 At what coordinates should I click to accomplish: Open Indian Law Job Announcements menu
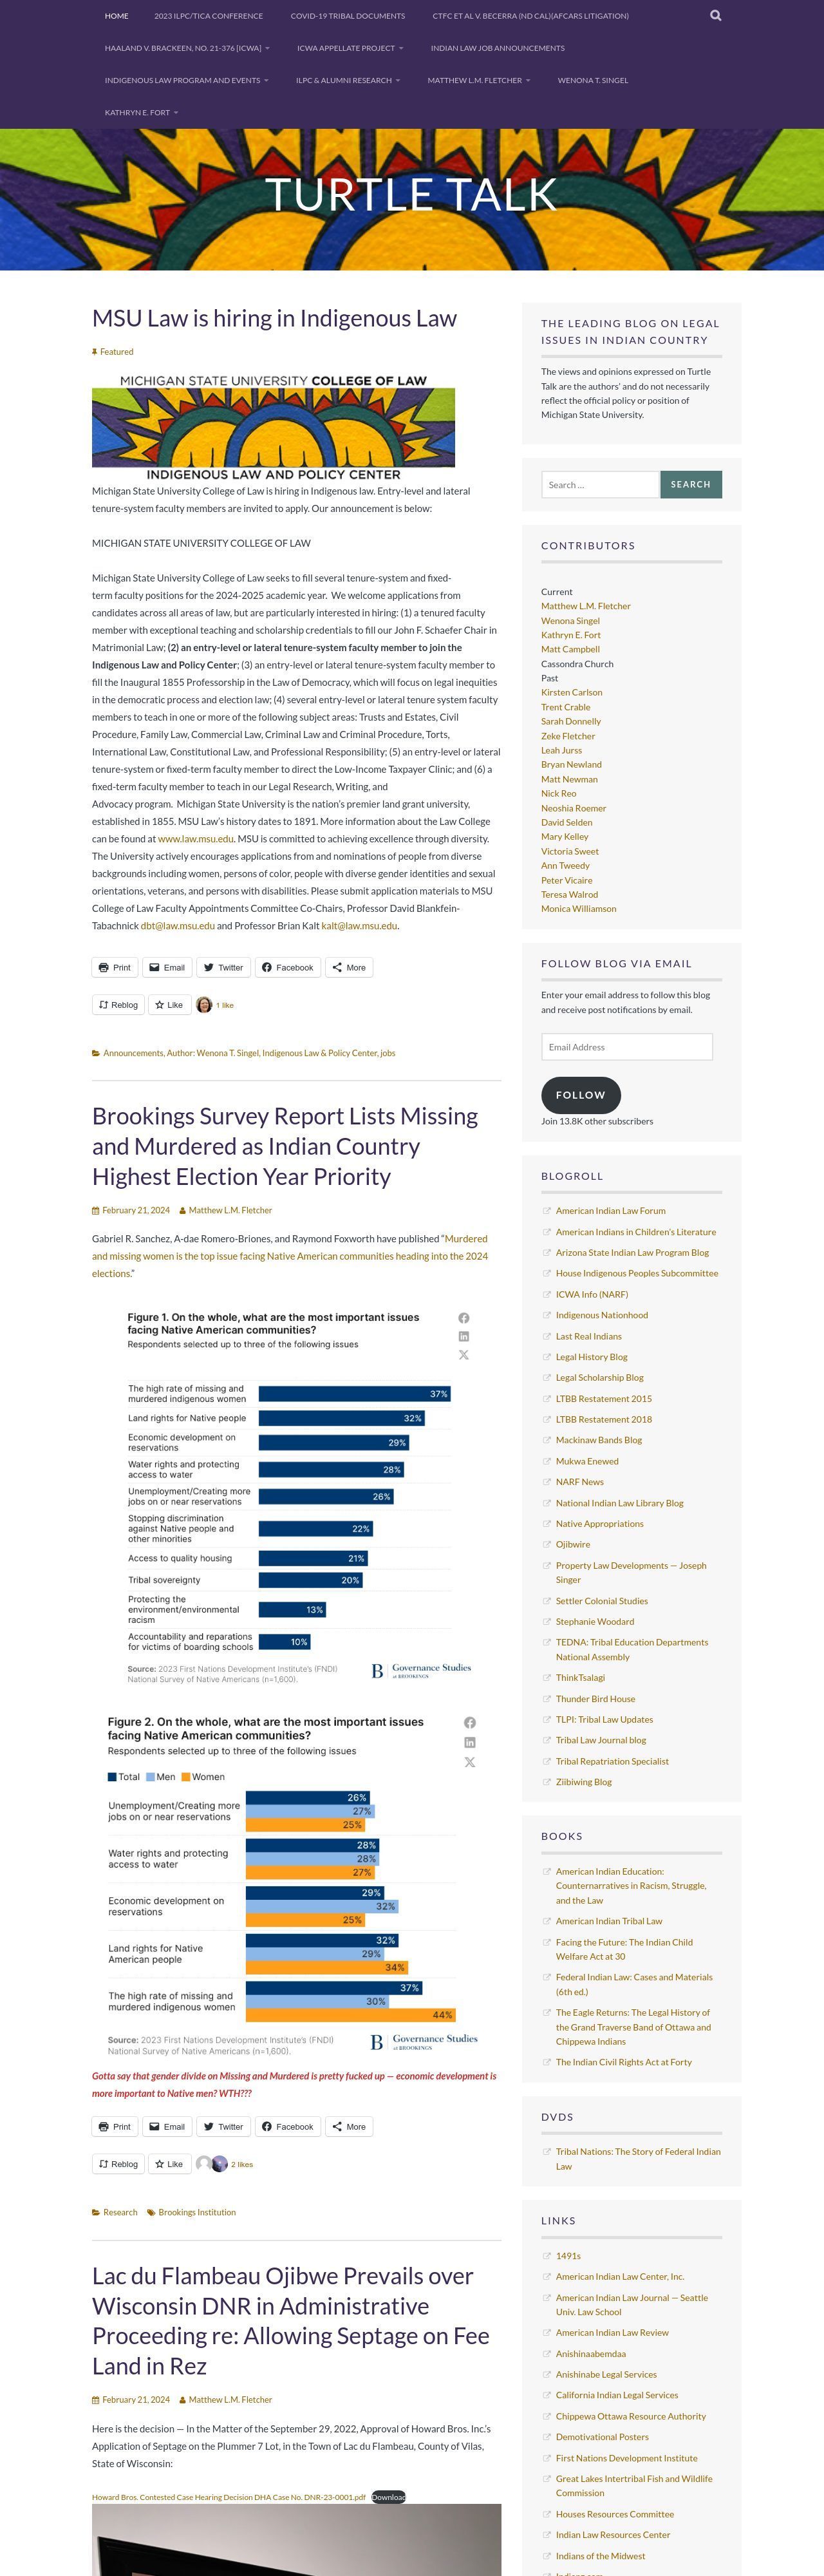pyautogui.click(x=497, y=48)
